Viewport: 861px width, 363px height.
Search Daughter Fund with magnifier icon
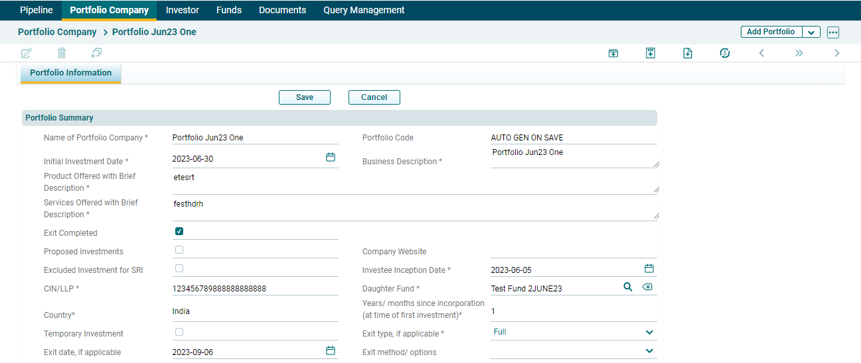click(627, 287)
